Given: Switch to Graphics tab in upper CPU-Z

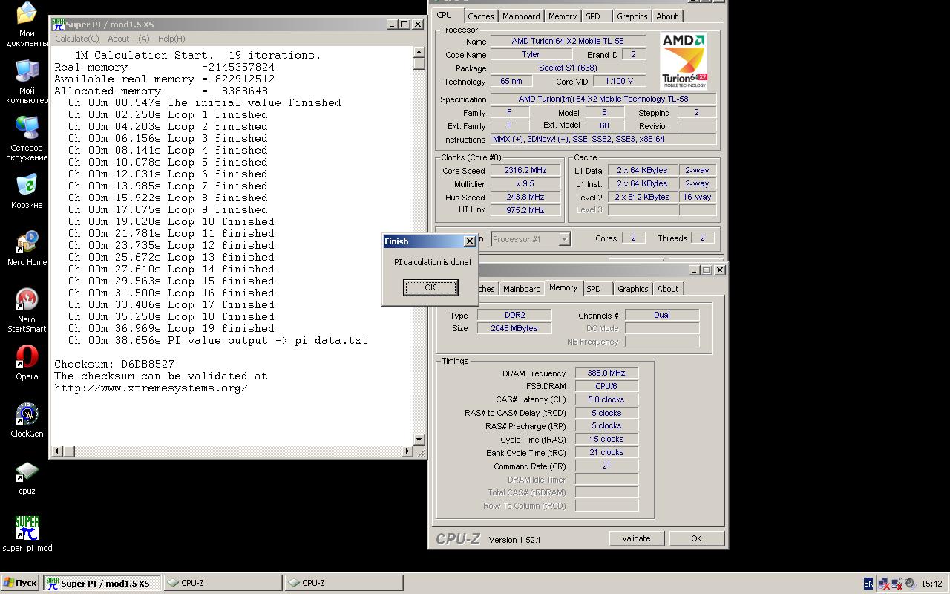Looking at the screenshot, I should pos(632,16).
